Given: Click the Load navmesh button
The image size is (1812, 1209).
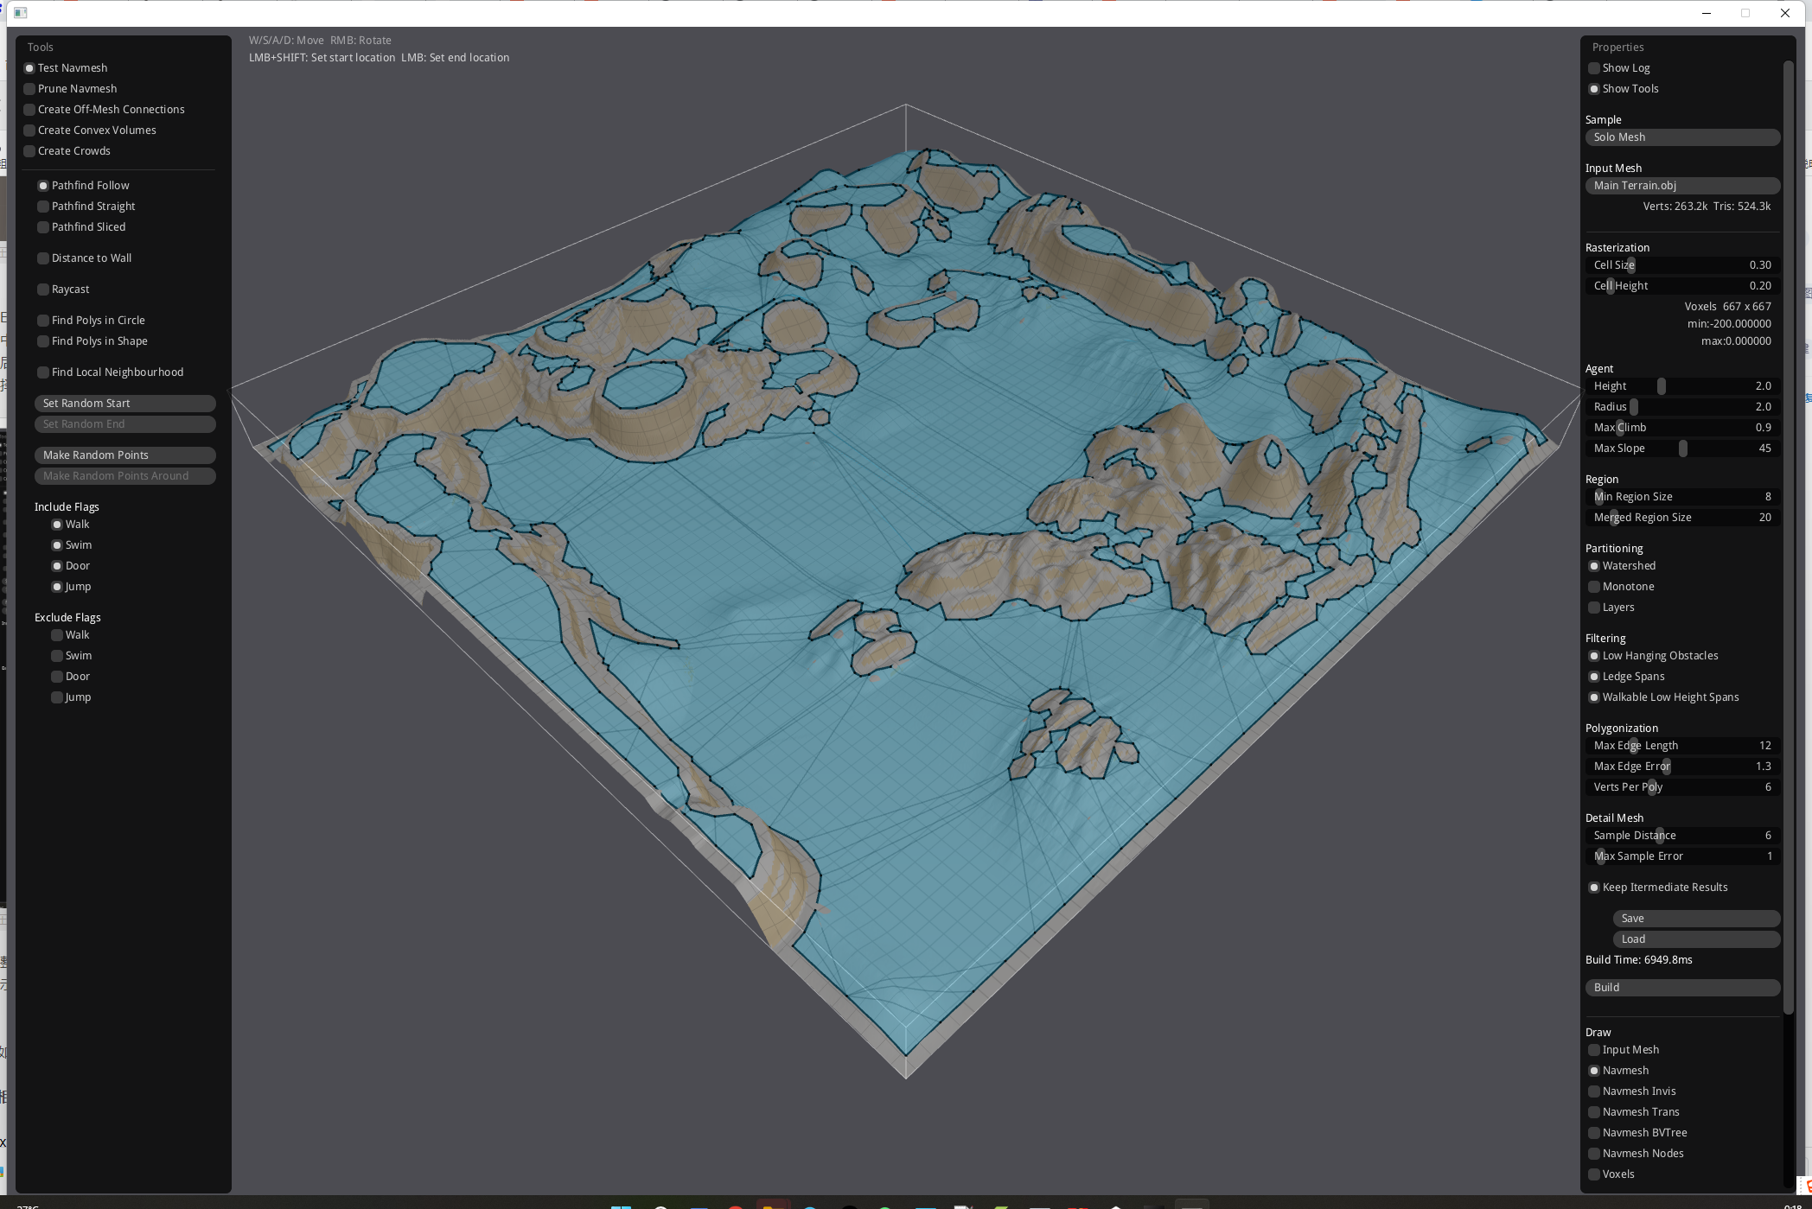Looking at the screenshot, I should [x=1696, y=939].
